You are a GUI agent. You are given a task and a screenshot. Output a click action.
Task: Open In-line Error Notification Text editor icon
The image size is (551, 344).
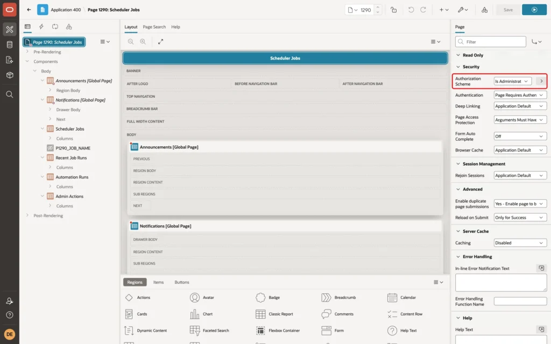[541, 268]
